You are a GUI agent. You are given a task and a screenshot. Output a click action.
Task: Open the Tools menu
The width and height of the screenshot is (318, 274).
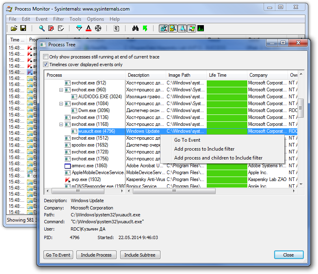(75, 19)
